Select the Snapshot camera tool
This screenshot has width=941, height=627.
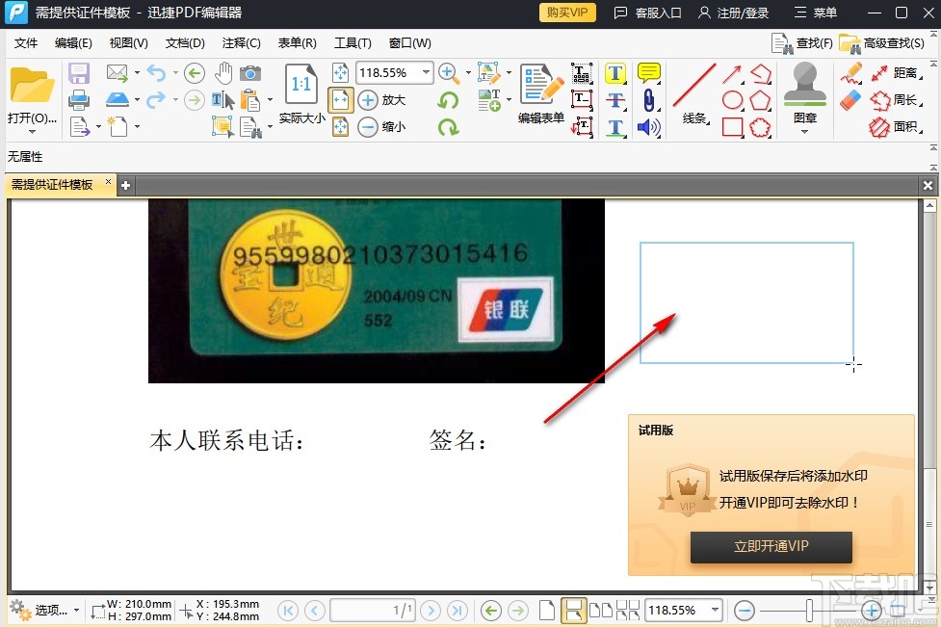coord(252,72)
